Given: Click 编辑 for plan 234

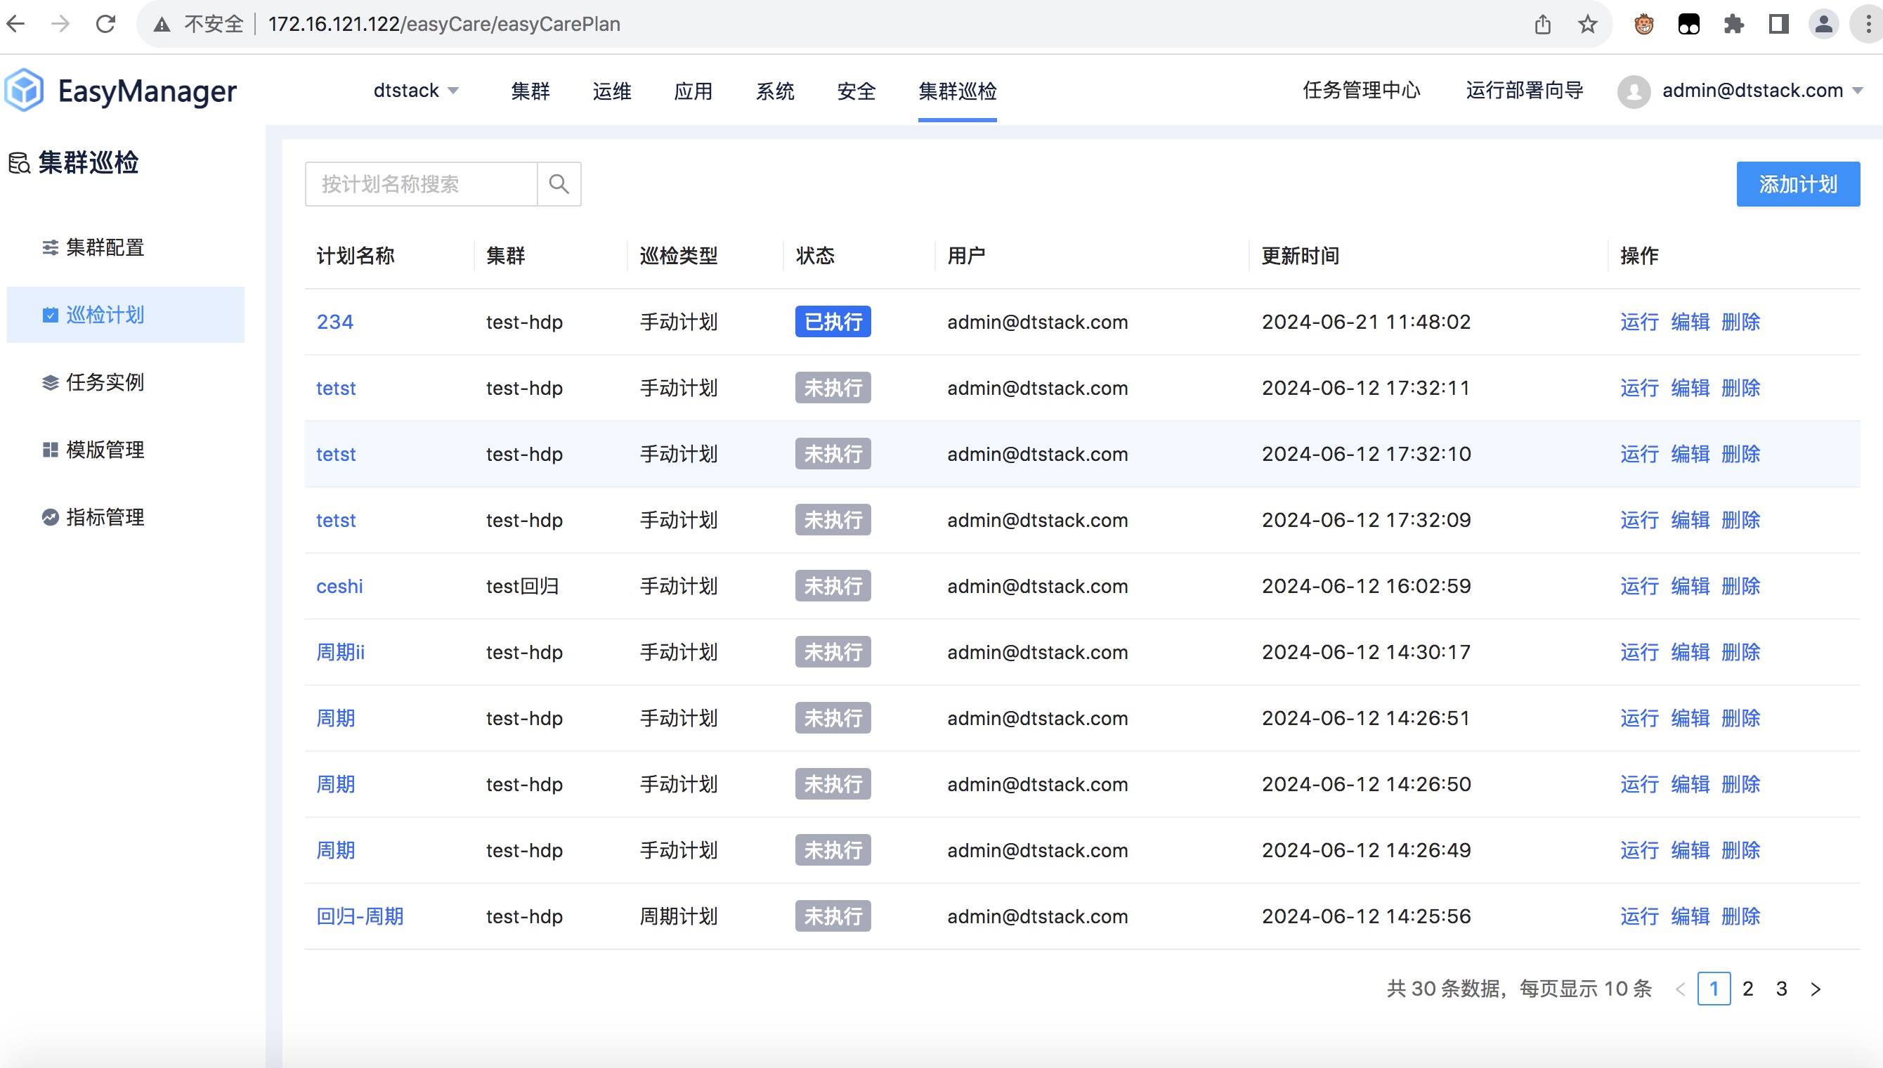Looking at the screenshot, I should pyautogui.click(x=1690, y=322).
